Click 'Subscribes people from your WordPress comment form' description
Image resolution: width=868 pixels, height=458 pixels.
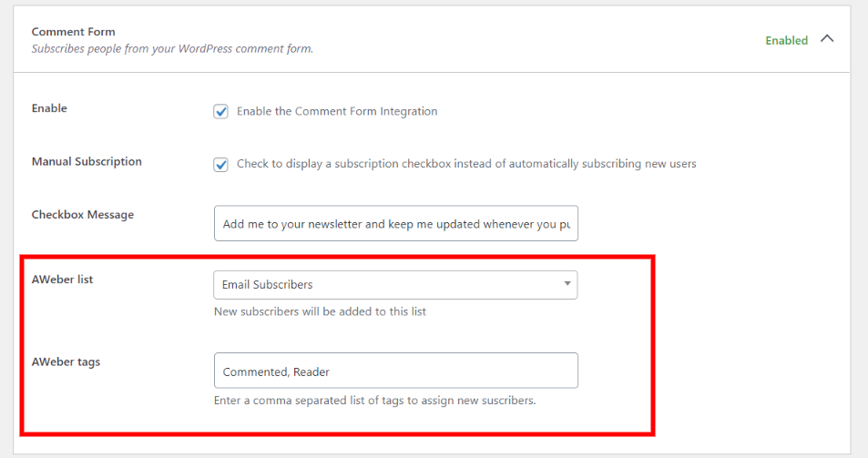click(x=172, y=48)
